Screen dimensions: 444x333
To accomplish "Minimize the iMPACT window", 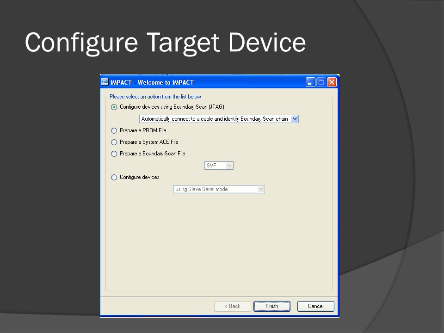I will coord(310,82).
